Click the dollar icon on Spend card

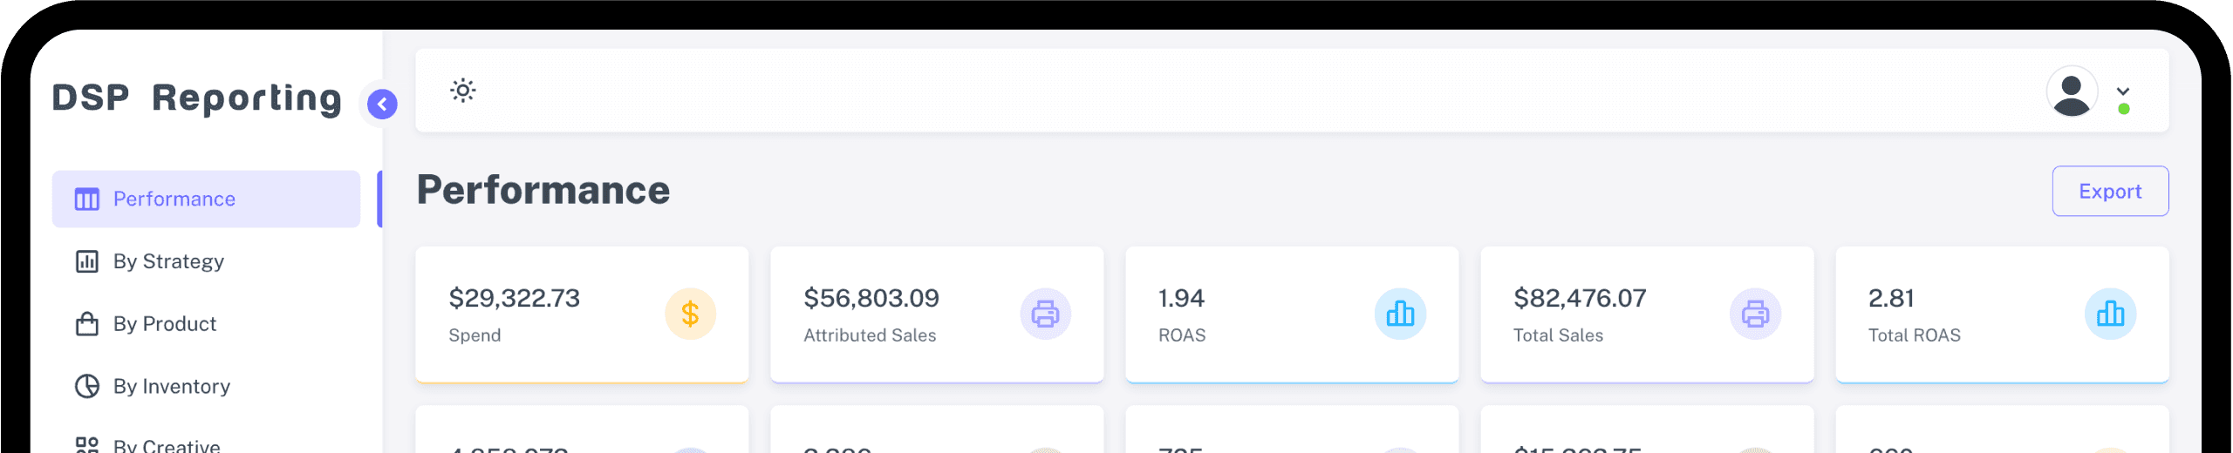(x=690, y=314)
